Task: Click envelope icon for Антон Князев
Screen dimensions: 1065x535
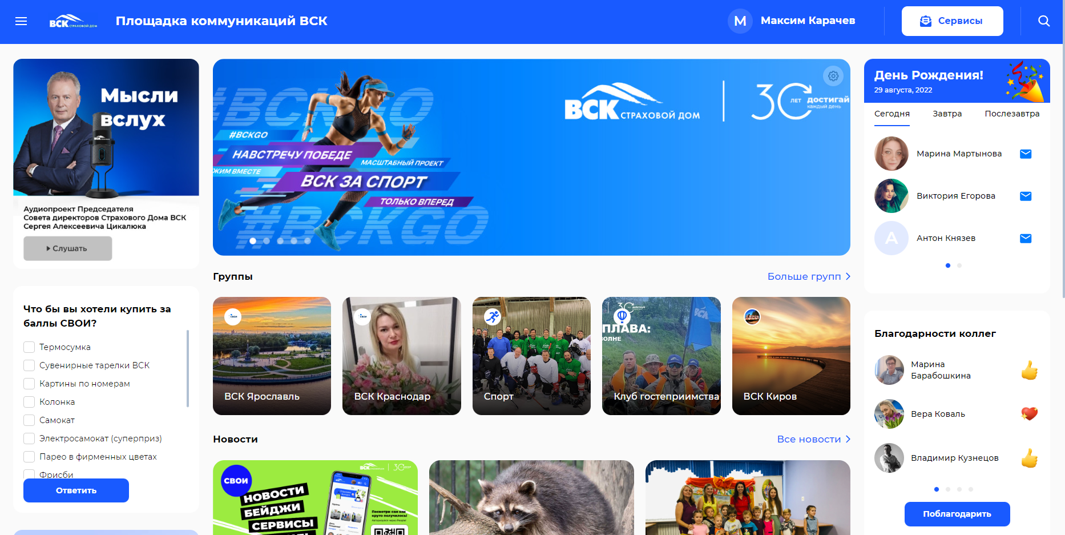Action: [1026, 238]
